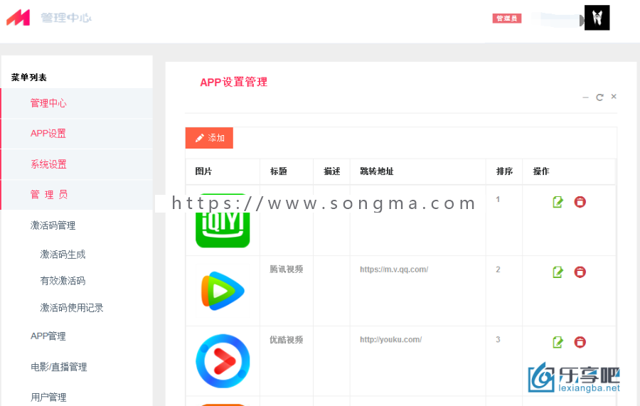
Task: Delete the iQIYI row entry
Action: click(x=580, y=201)
